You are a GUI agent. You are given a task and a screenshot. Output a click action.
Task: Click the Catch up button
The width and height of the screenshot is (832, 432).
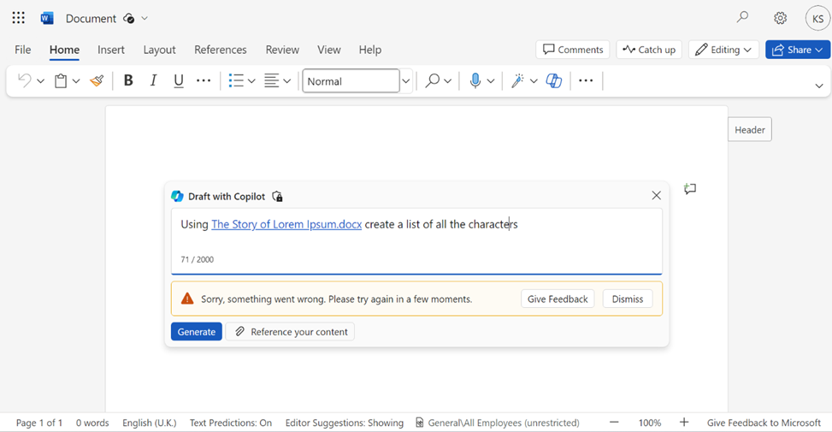[x=649, y=50]
